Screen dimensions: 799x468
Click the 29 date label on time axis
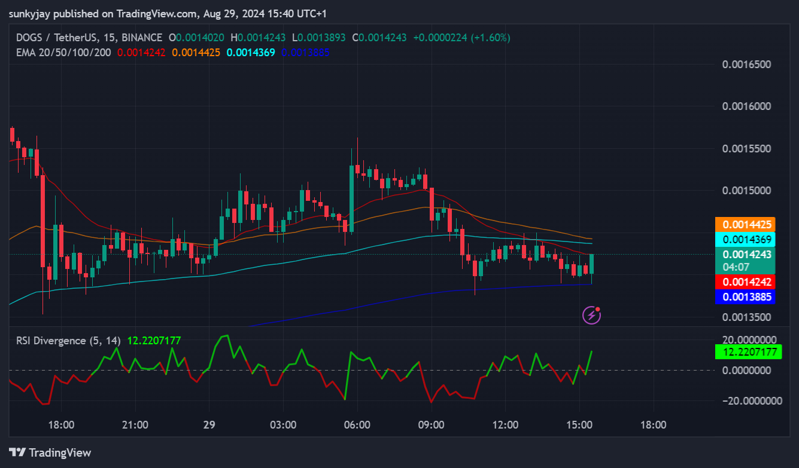tap(209, 425)
